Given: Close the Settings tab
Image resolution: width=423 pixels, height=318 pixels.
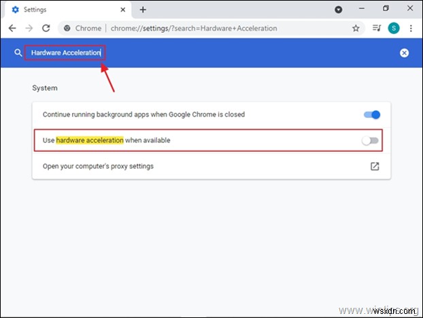Looking at the screenshot, I should pos(122,10).
